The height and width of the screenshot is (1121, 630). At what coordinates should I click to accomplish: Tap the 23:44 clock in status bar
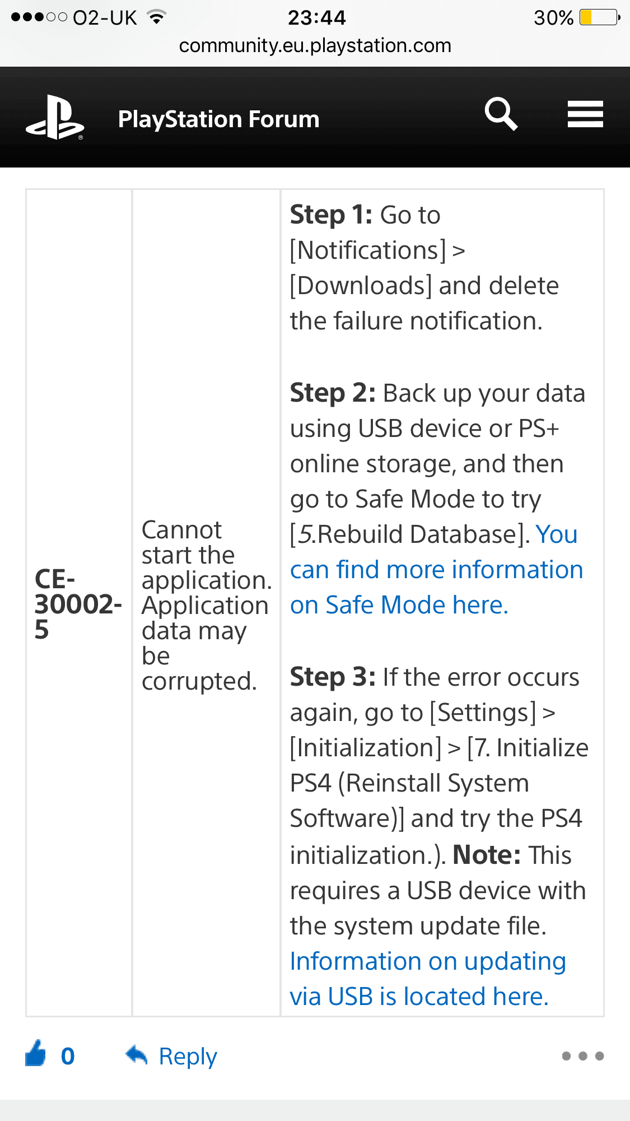tap(316, 17)
